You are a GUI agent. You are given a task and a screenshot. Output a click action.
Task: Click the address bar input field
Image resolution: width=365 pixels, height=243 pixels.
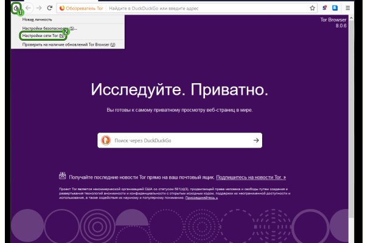pos(207,9)
